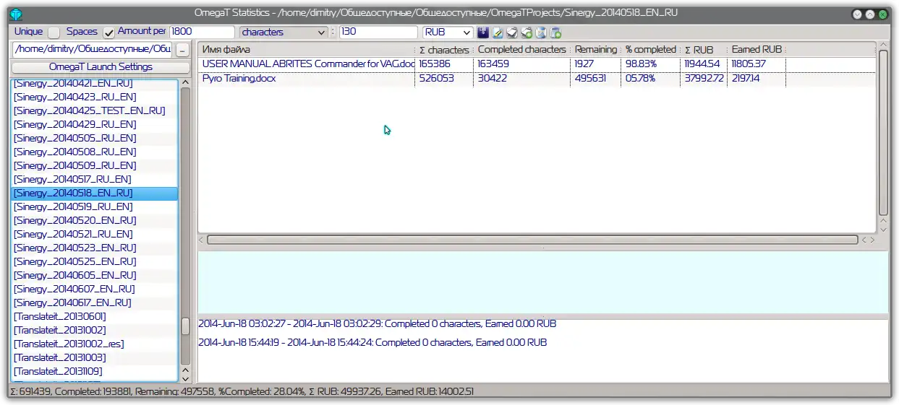Select project Sinergy_20140521_RU_EN

(x=95, y=234)
